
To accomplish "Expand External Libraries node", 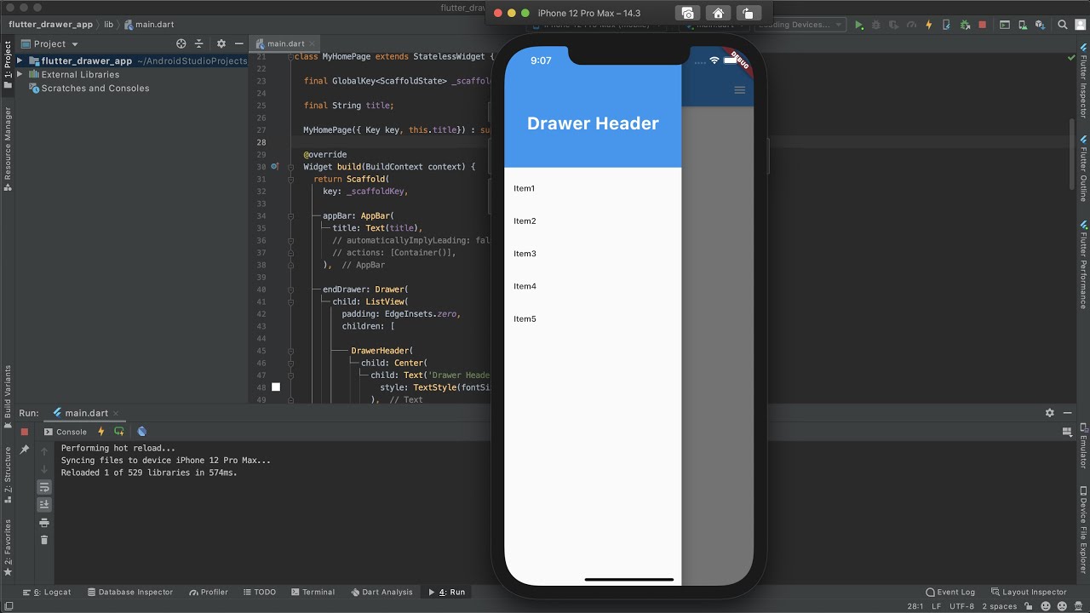I will [20, 75].
